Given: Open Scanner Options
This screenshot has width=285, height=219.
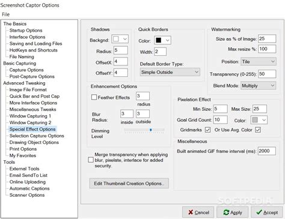Looking at the screenshot, I should tap(27, 195).
